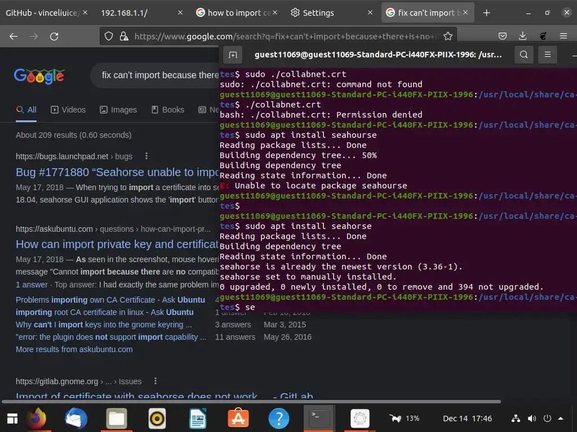
Task: Click the horizontal scrollbar at page bottom
Action: point(251,402)
